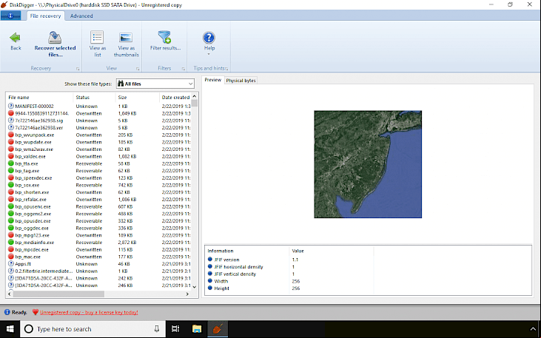Click the Width information row

368,281
